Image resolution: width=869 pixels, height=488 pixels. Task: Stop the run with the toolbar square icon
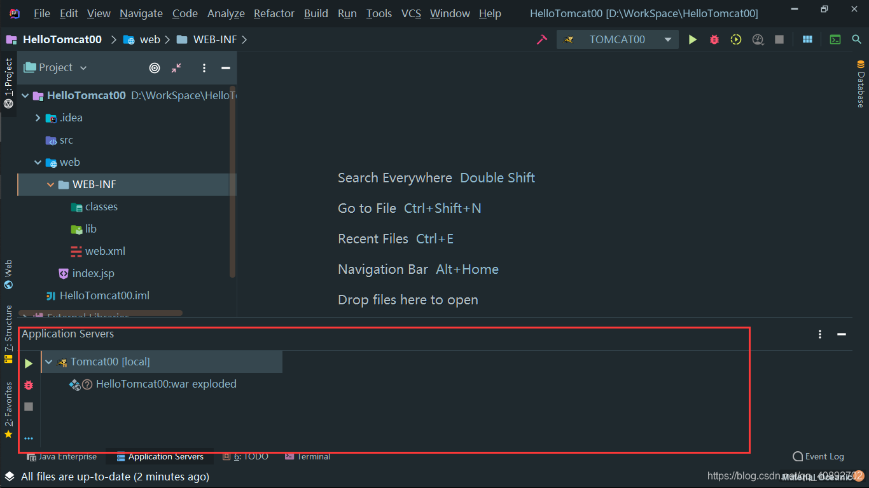coord(779,39)
